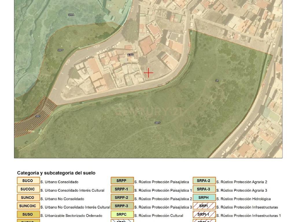Viewport: 296px width, 222px height.
Task: Click 'S. Rústico Protección Paisajística 1' text
Action: pyautogui.click(x=163, y=190)
